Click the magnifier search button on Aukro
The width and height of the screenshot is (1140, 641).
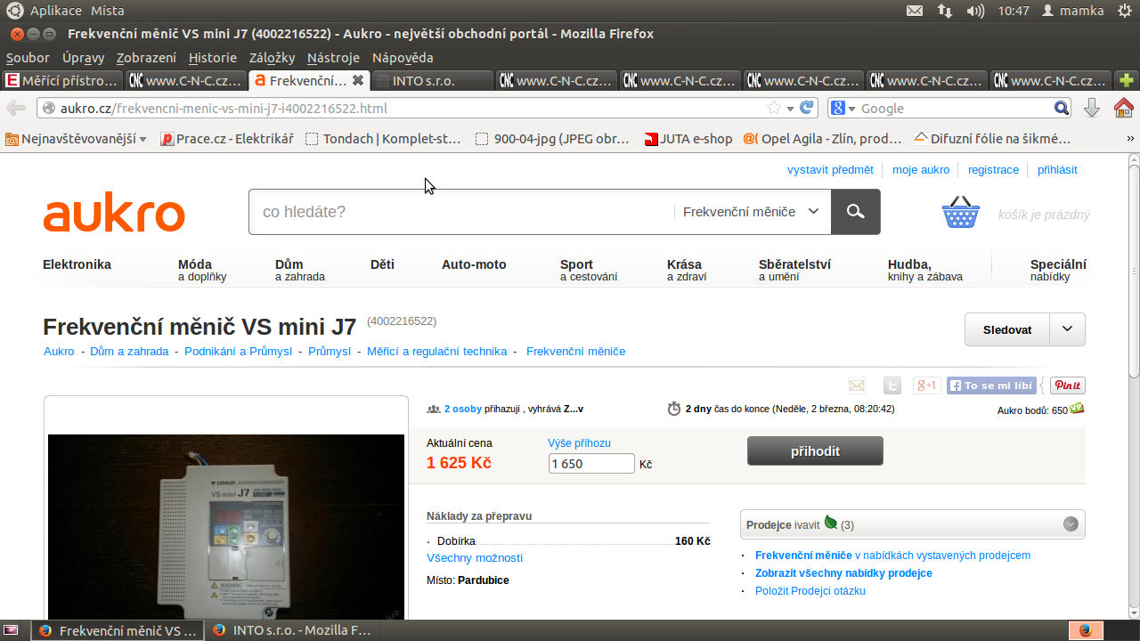coord(855,212)
